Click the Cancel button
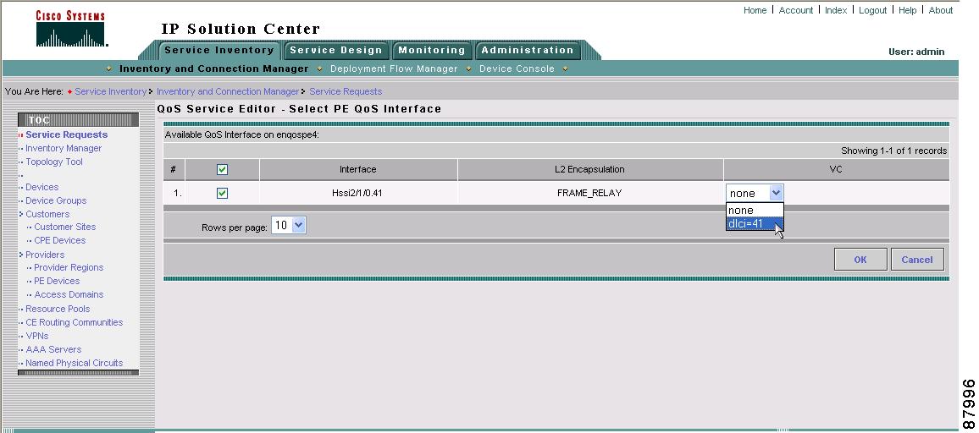This screenshot has width=979, height=433. point(917,260)
